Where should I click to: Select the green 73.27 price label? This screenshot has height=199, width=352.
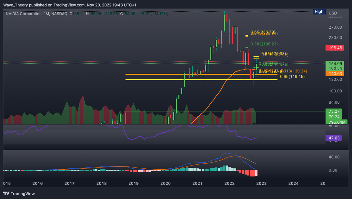[334, 111]
